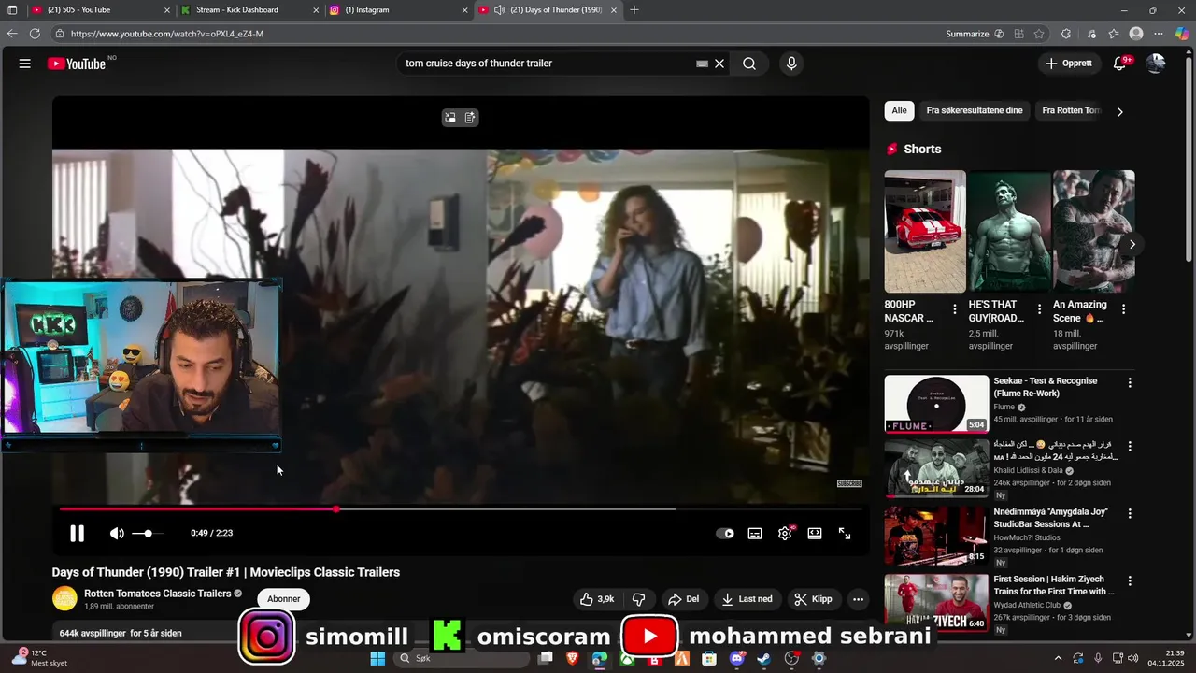
Task: Select the Fra Rotten Tom chip
Action: click(1072, 110)
